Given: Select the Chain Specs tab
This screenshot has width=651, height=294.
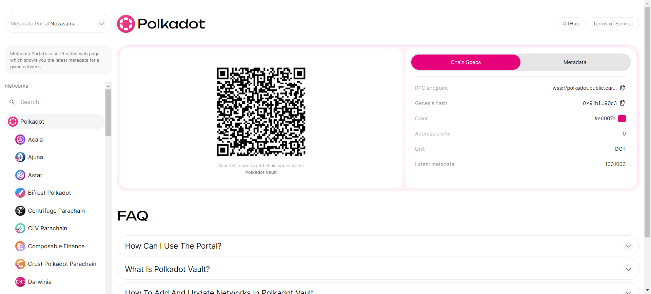Looking at the screenshot, I should pos(466,62).
